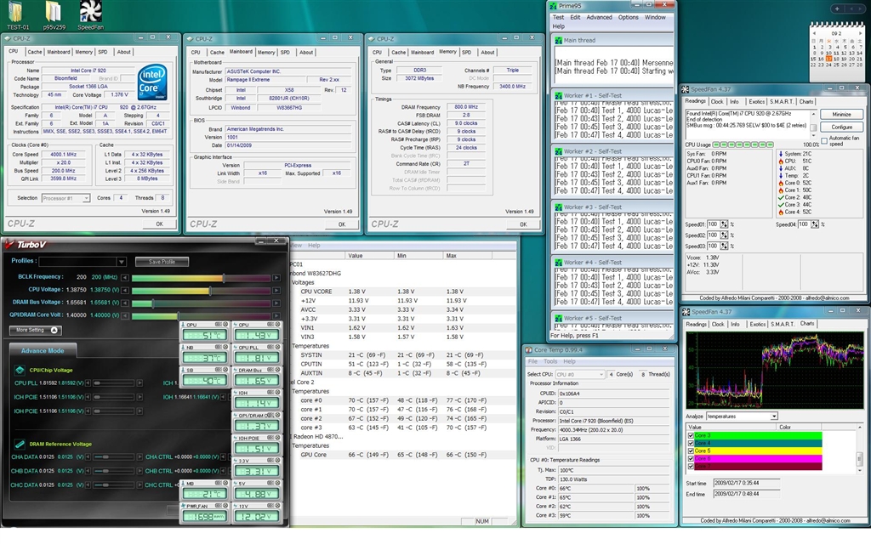Switch to the SPD tab in the first CPU-Z window
Screen dimensions: 871x544
coord(102,52)
